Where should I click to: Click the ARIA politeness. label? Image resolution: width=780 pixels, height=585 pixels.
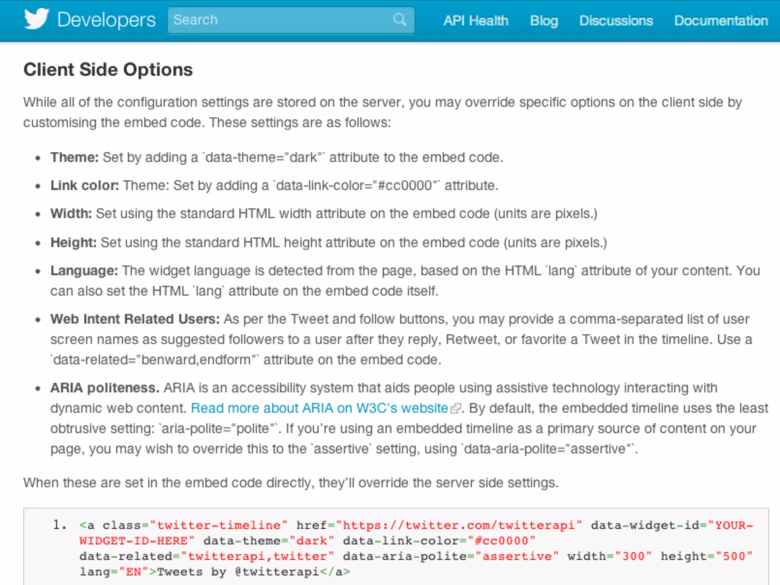(105, 388)
